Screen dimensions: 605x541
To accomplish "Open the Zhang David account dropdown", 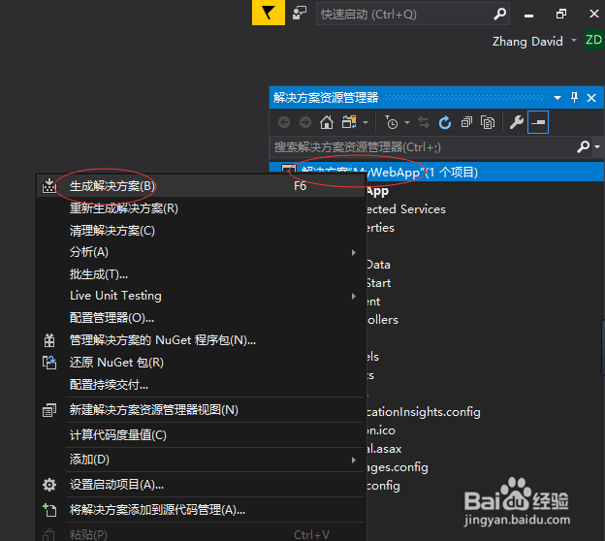I will (573, 40).
